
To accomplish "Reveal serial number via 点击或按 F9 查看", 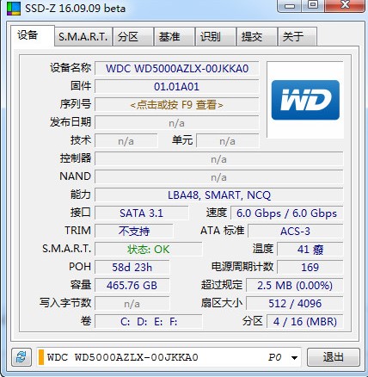I will pos(177,105).
